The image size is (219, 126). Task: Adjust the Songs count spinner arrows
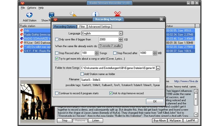point(96,53)
